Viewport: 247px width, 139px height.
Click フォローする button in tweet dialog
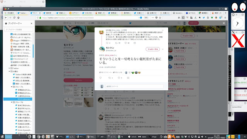click(153, 49)
